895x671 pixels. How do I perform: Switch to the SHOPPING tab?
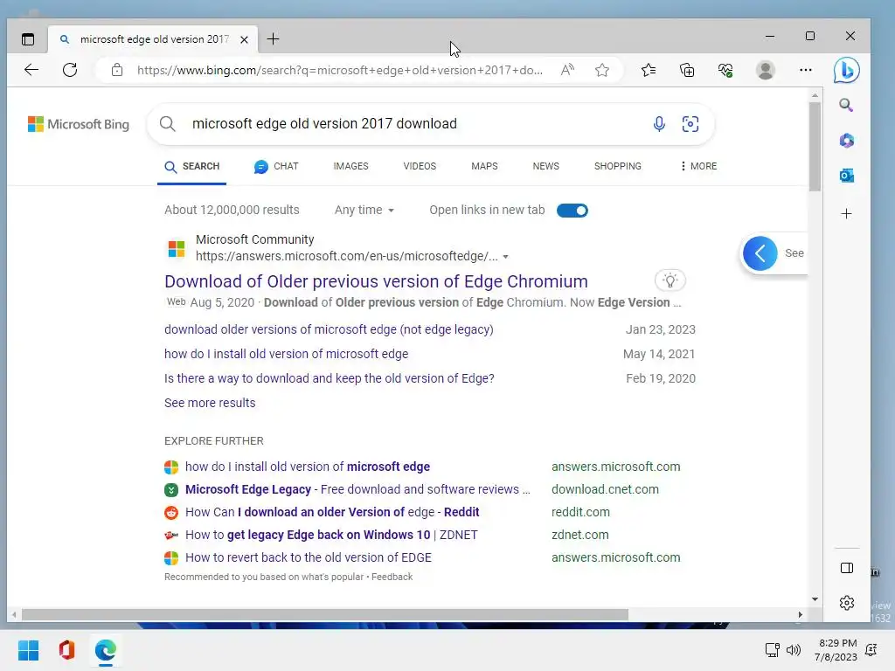tap(618, 166)
